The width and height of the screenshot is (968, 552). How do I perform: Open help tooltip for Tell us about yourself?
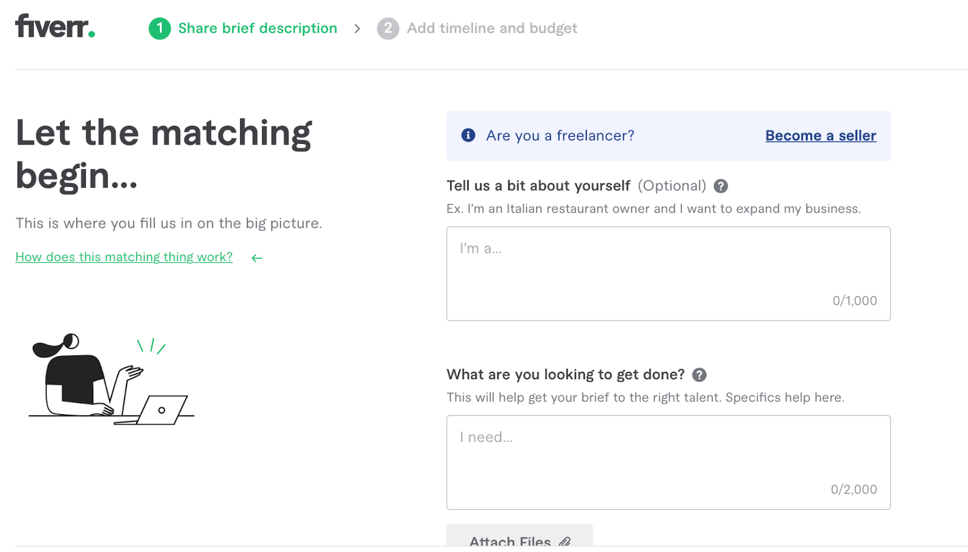(x=721, y=186)
